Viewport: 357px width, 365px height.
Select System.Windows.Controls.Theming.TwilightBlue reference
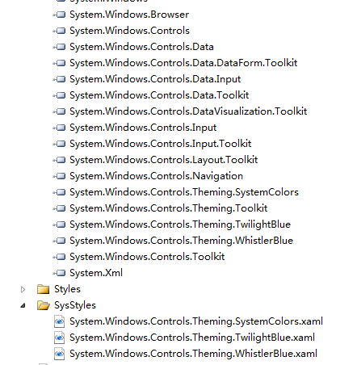point(180,224)
